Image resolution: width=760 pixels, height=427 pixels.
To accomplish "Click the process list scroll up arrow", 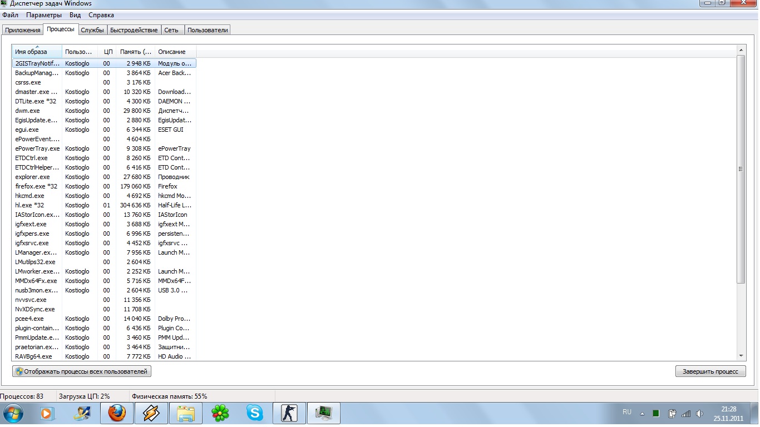I will coord(741,51).
